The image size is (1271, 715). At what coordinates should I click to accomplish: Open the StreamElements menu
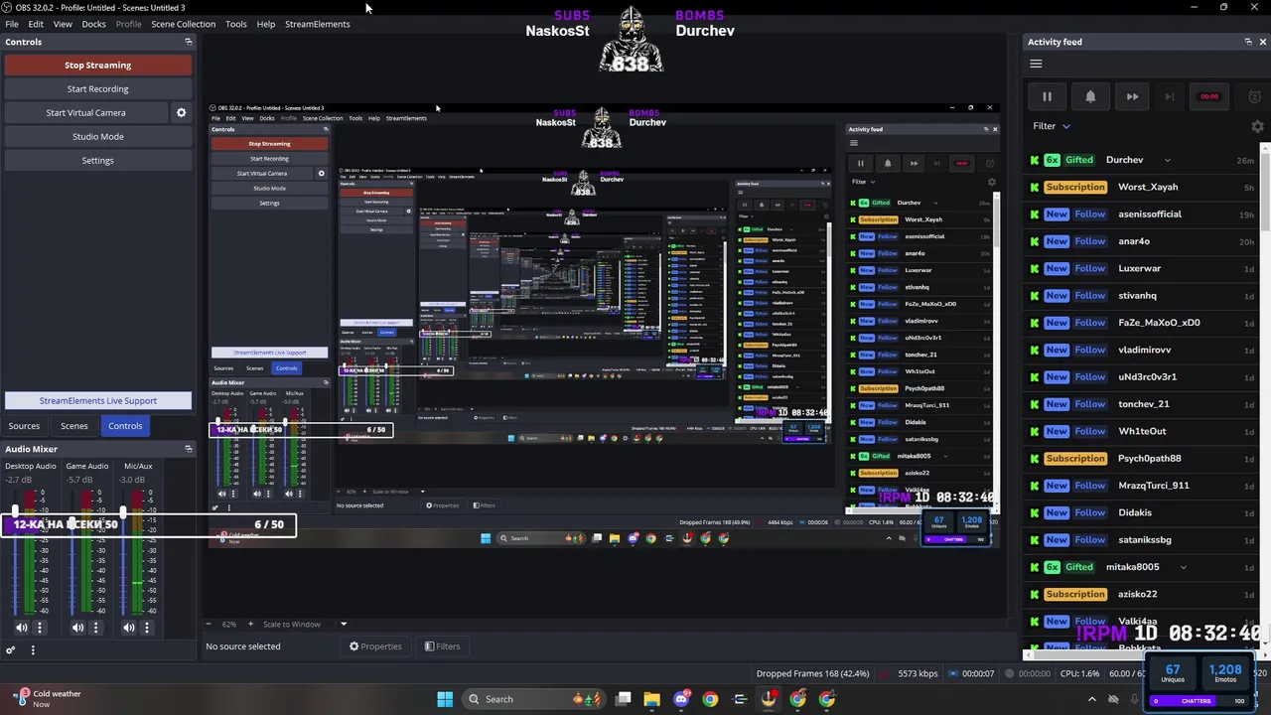317,24
